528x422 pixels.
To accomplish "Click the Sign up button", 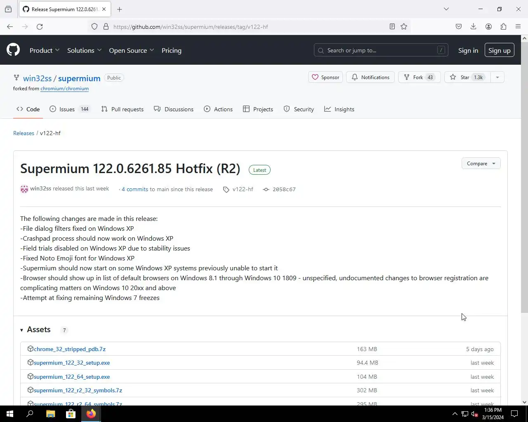I will [x=499, y=50].
